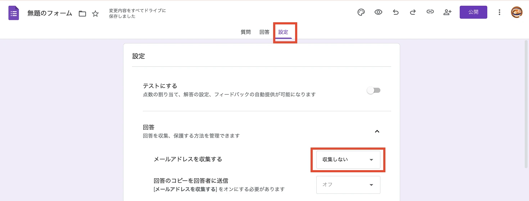Open the 収集しない email collection dropdown
The height and width of the screenshot is (201, 529).
pyautogui.click(x=348, y=159)
